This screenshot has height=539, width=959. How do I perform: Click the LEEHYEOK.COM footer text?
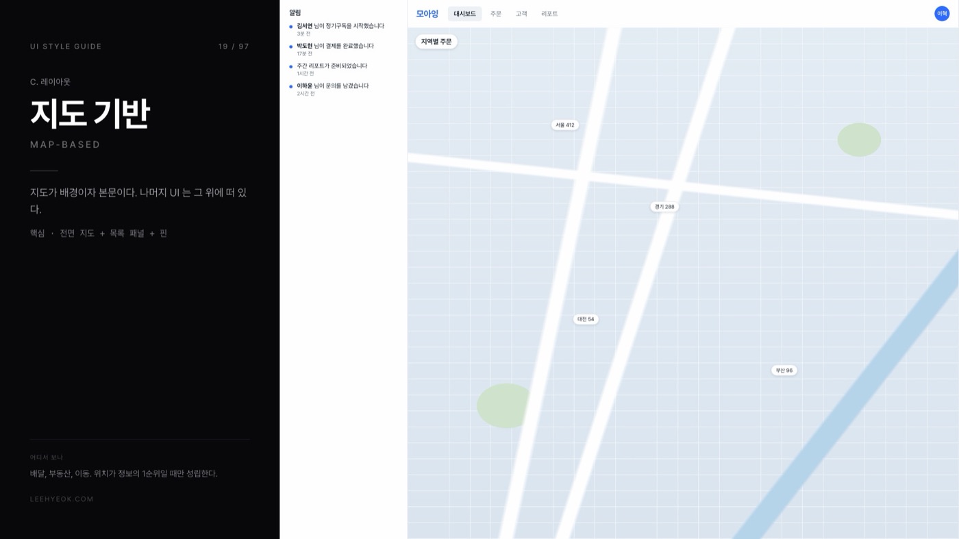(62, 499)
